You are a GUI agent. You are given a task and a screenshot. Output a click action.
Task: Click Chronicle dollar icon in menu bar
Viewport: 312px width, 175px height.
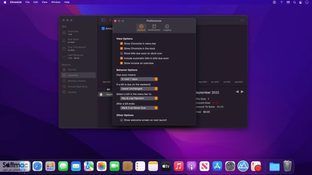coord(274,2)
